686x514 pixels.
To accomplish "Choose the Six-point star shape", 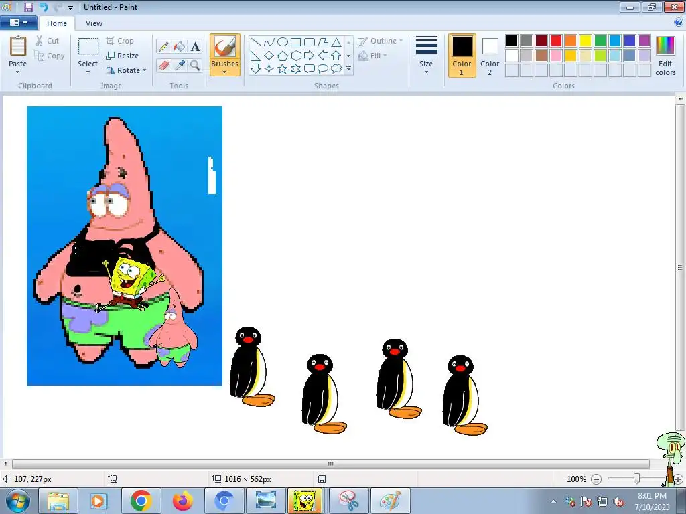I will (x=295, y=69).
